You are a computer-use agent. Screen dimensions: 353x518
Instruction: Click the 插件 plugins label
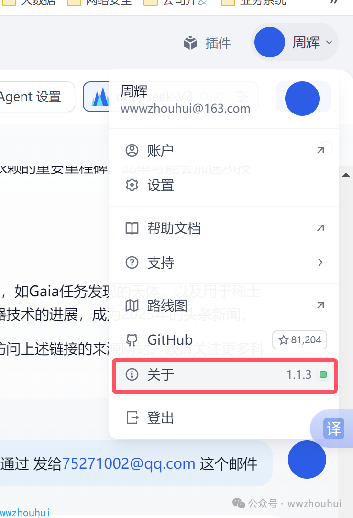click(x=218, y=43)
